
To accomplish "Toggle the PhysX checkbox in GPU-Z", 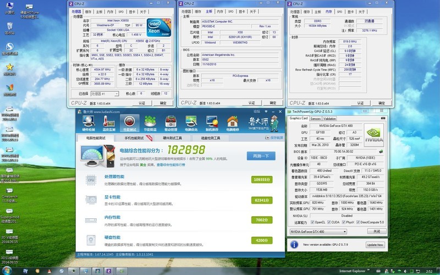I will (343, 222).
